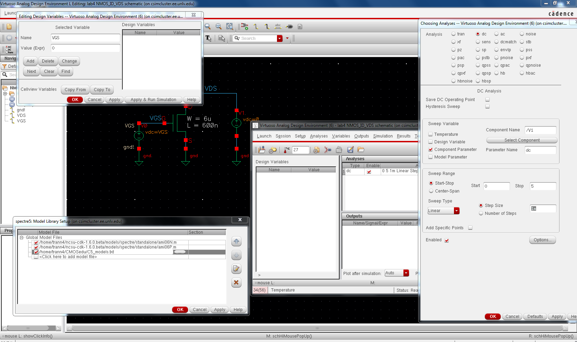Toggle dc analysis Enable checkbox in ADE
Image resolution: width=577 pixels, height=342 pixels.
point(369,172)
